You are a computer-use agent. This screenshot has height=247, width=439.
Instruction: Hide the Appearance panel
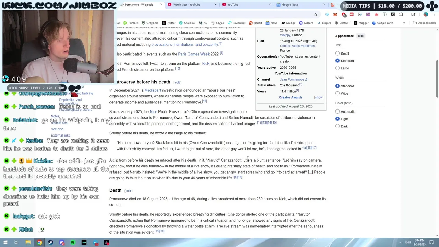pyautogui.click(x=361, y=36)
